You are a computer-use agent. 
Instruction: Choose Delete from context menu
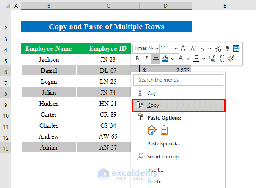tap(178, 182)
